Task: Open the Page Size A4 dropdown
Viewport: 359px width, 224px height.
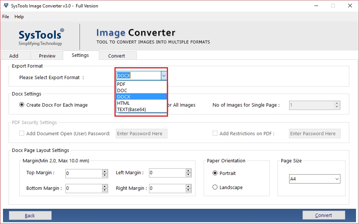Action: [x=314, y=179]
